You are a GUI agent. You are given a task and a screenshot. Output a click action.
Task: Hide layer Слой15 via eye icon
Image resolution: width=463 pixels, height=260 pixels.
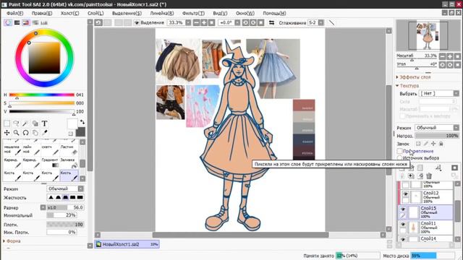coord(403,209)
